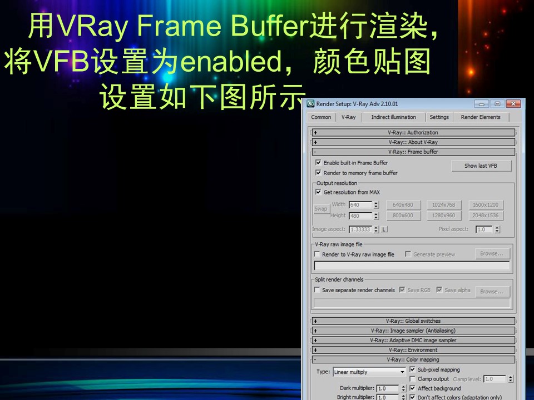Click the Pixel aspect spinner arrows
Image resolution: width=534 pixels, height=400 pixels.
point(497,229)
